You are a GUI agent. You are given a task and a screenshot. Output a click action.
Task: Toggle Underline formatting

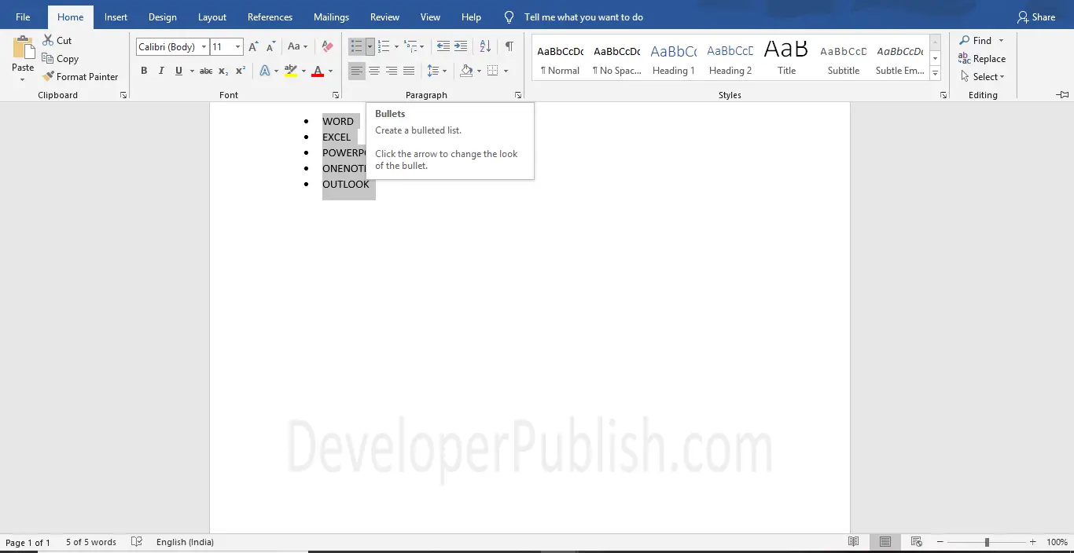[178, 71]
